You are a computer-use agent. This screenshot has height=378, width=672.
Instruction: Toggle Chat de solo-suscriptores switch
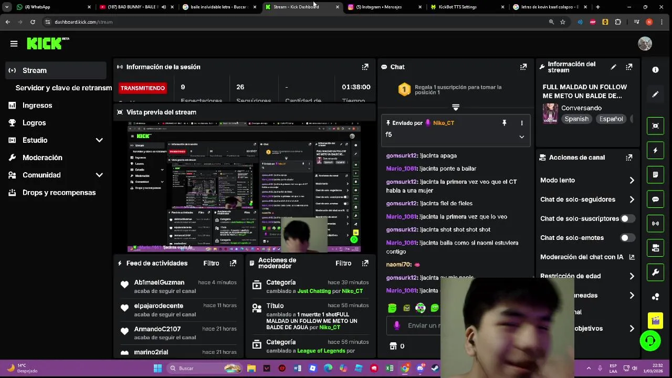(x=628, y=218)
